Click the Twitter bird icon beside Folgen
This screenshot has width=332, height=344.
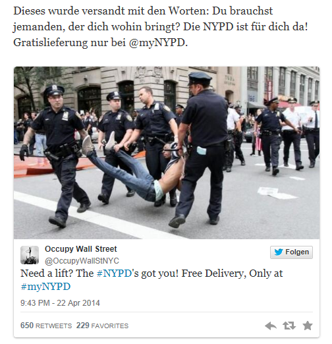pyautogui.click(x=279, y=252)
